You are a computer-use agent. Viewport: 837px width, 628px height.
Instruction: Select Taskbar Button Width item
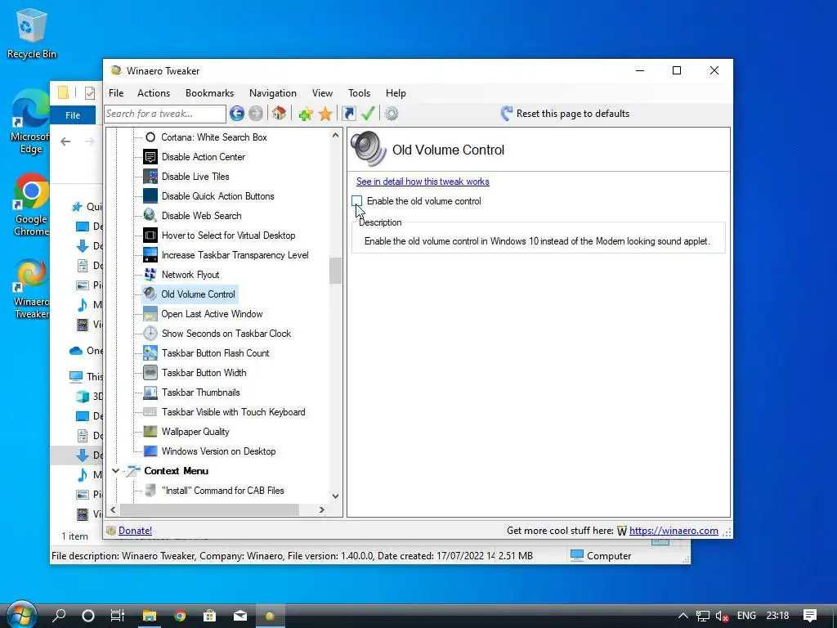click(204, 373)
